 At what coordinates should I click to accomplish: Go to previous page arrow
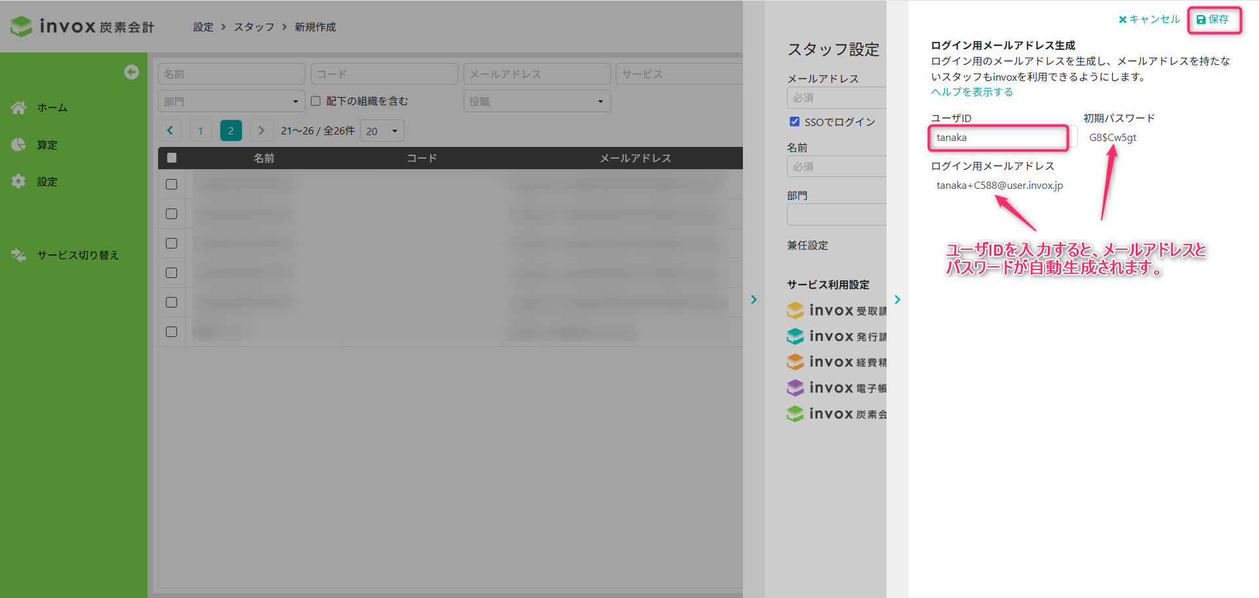point(170,130)
